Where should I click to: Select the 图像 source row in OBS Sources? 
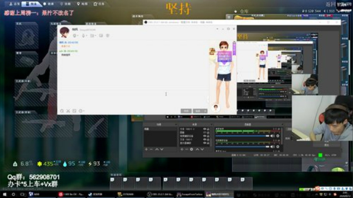click(x=195, y=132)
